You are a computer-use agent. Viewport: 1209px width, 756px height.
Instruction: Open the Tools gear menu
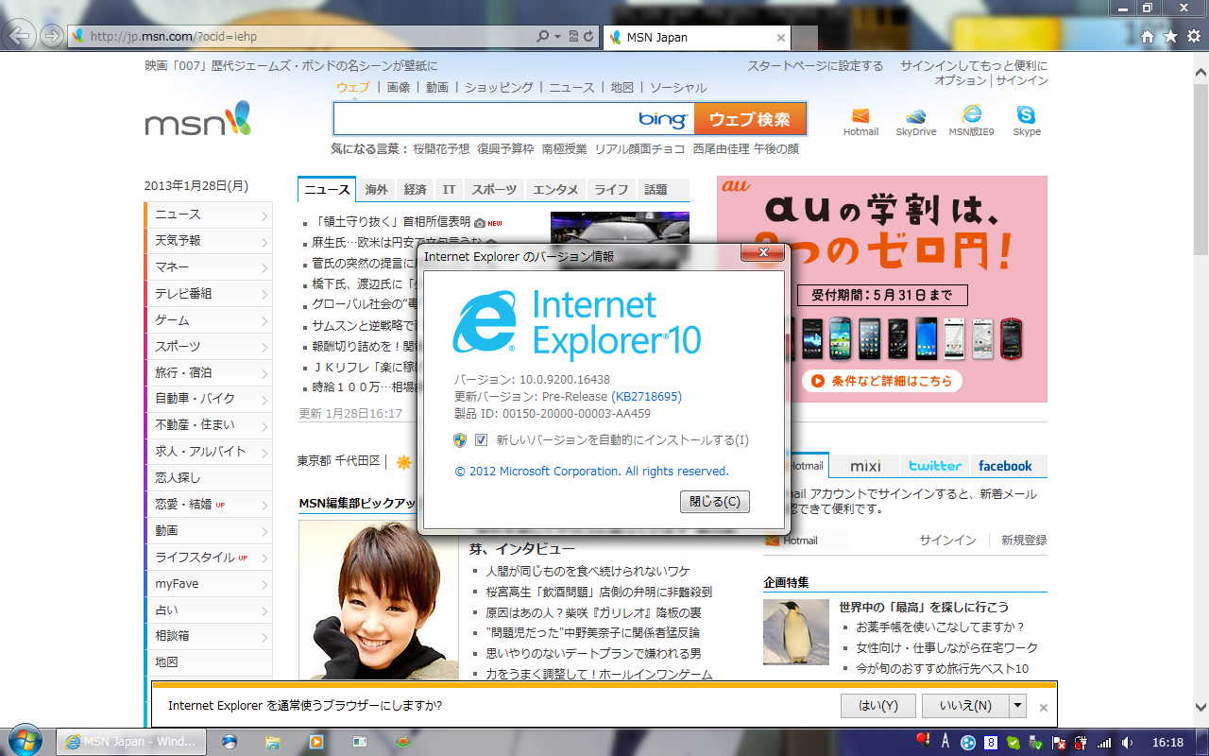1193,36
